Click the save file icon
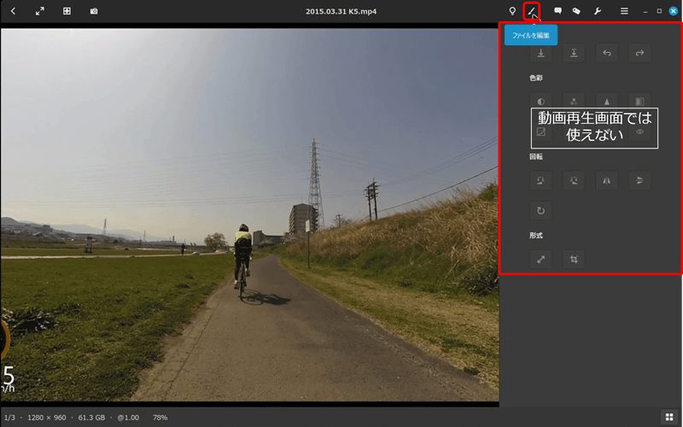Screen dimensions: 683x427 pyautogui.click(x=541, y=53)
